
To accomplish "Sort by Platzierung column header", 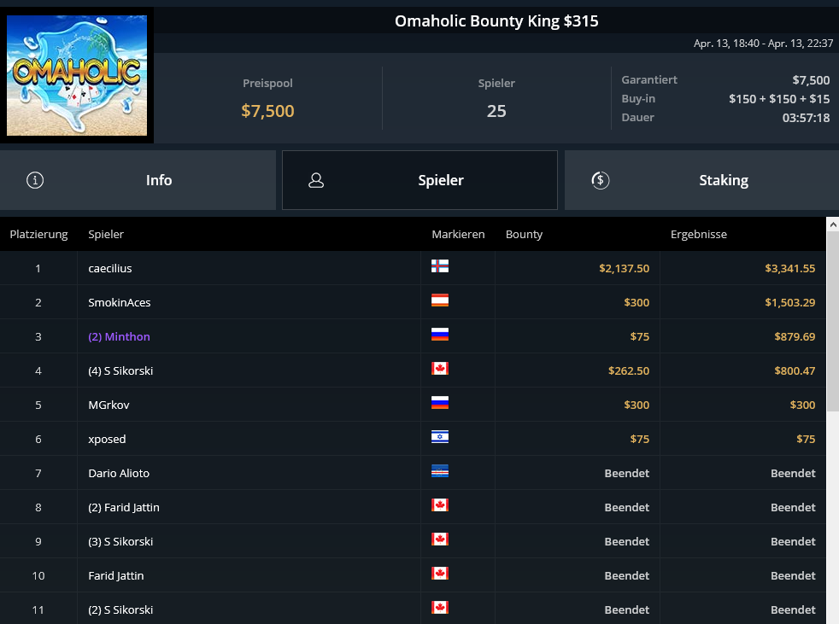I will [38, 234].
